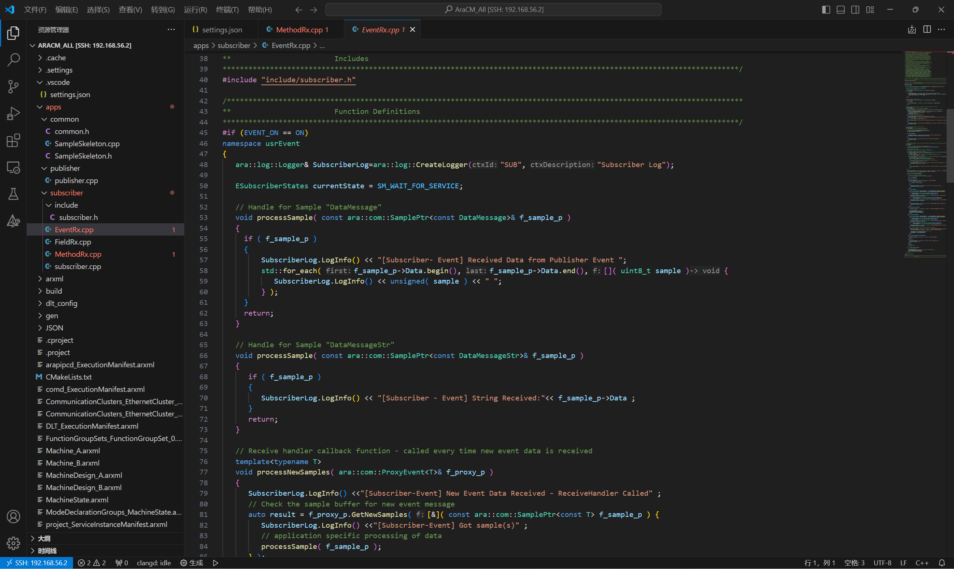
Task: Collapse the publisher folder
Action: (64, 168)
